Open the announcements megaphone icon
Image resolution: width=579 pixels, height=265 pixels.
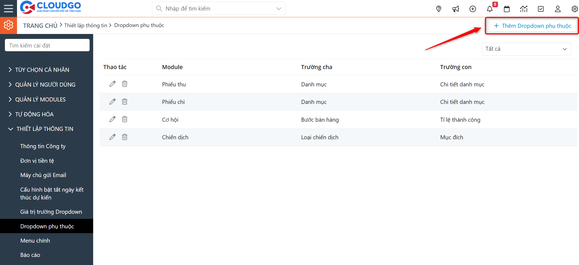[456, 9]
